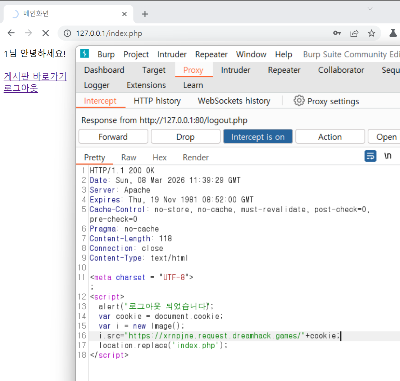The width and height of the screenshot is (400, 381).
Task: Open the HTTP history sub-tab
Action: [x=157, y=101]
